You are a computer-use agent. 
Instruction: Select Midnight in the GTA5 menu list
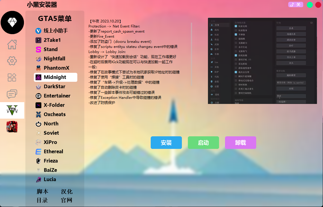point(56,77)
